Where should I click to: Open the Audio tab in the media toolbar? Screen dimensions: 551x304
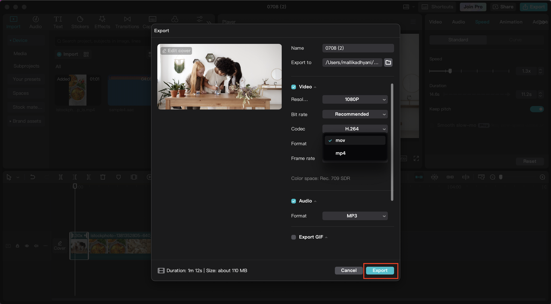(36, 23)
